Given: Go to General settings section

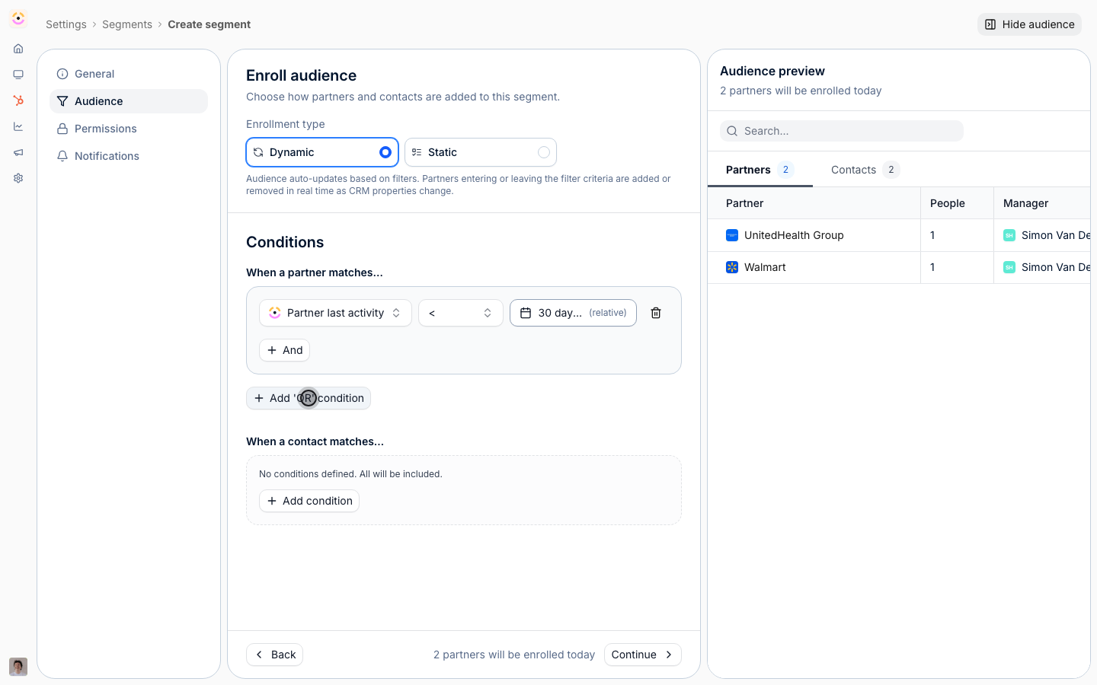Looking at the screenshot, I should click(129, 74).
